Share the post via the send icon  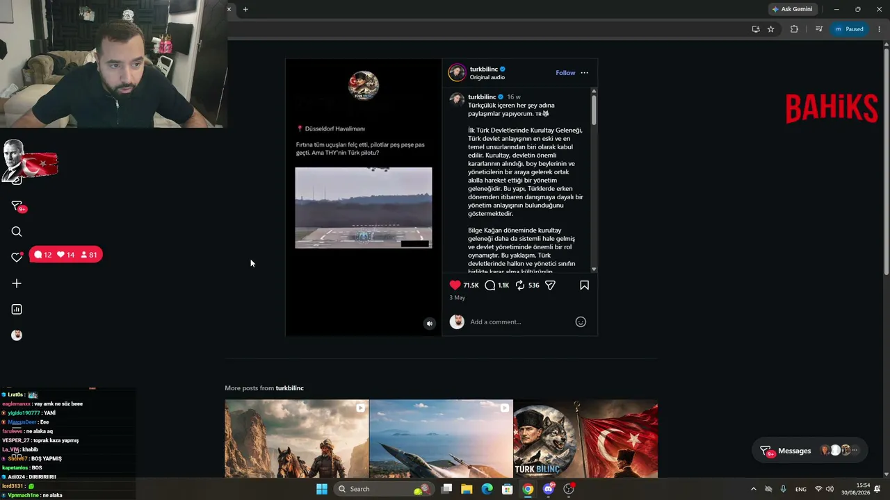point(550,285)
